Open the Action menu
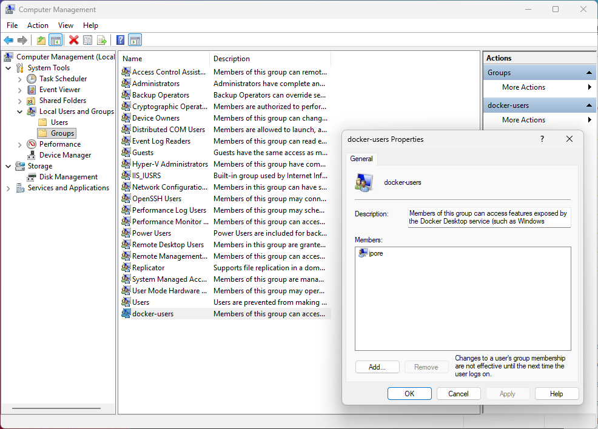The width and height of the screenshot is (598, 429). [38, 25]
